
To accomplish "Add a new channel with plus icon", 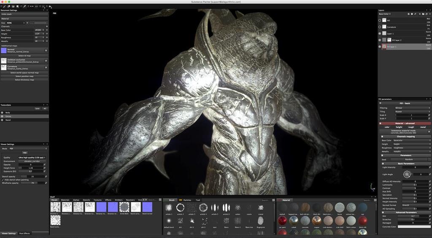I will click(x=46, y=27).
